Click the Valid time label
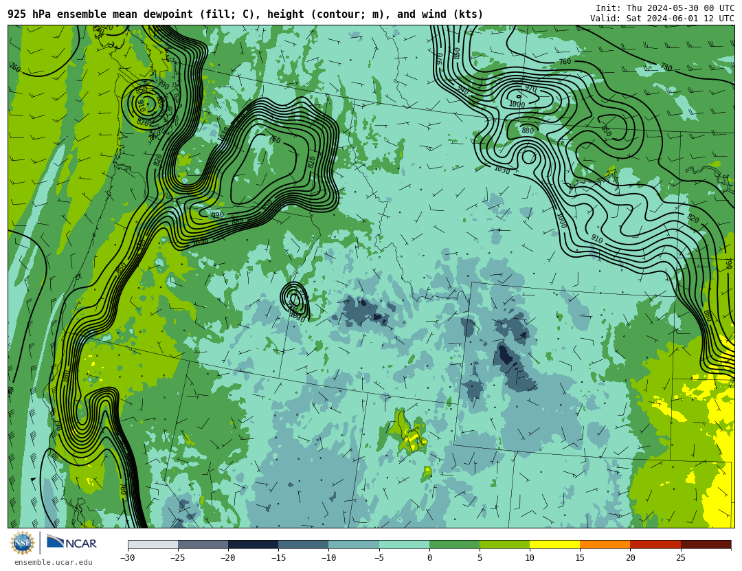Image resolution: width=742 pixels, height=571 pixels. point(662,18)
